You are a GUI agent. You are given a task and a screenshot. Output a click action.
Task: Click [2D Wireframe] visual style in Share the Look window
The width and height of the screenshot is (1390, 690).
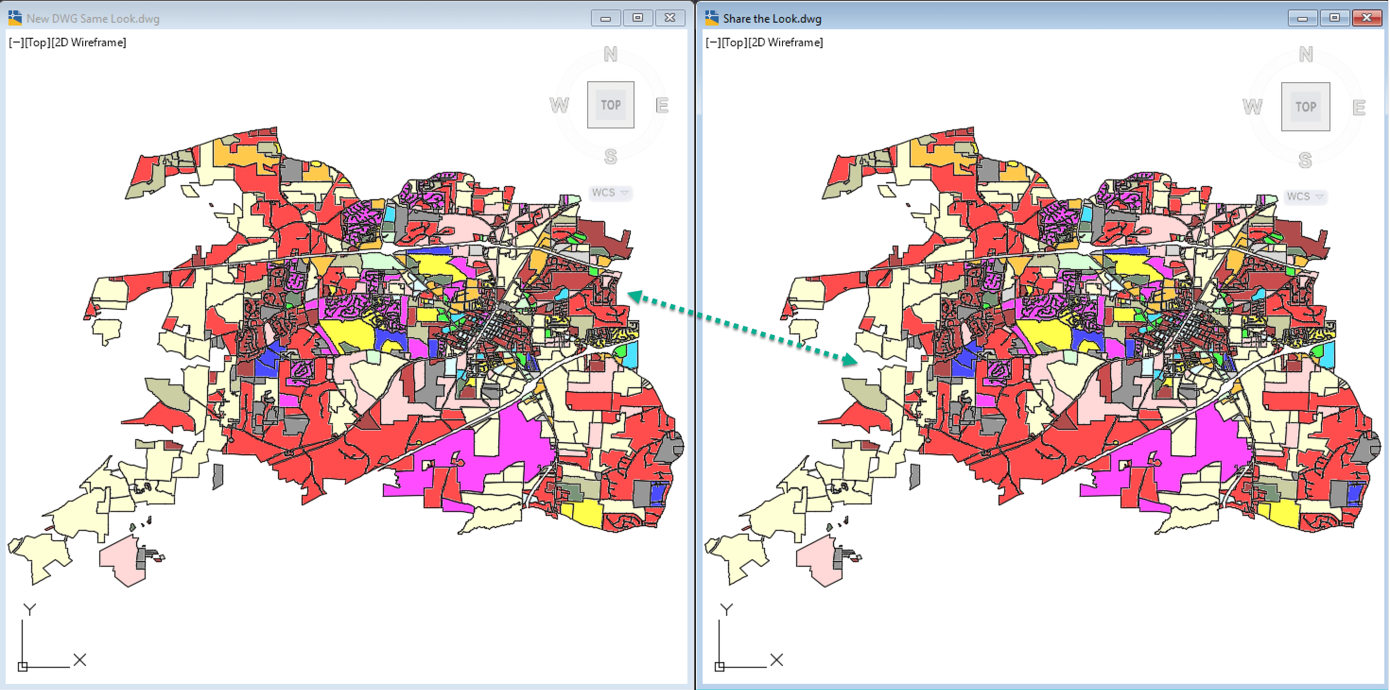tap(786, 42)
